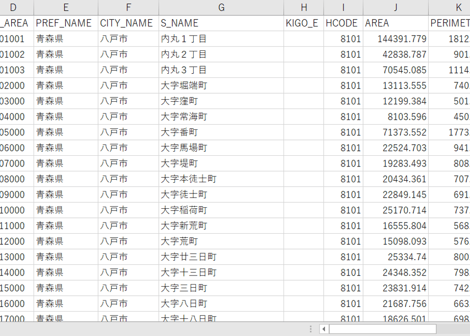This screenshot has width=470, height=336.
Task: Select column H header
Action: tap(304, 8)
